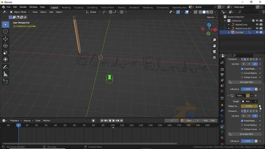Select the Select Box tool
265x149 pixels.
(5, 25)
